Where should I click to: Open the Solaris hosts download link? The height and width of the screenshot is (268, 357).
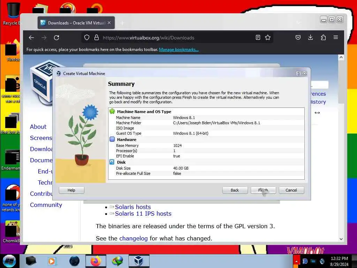(133, 207)
